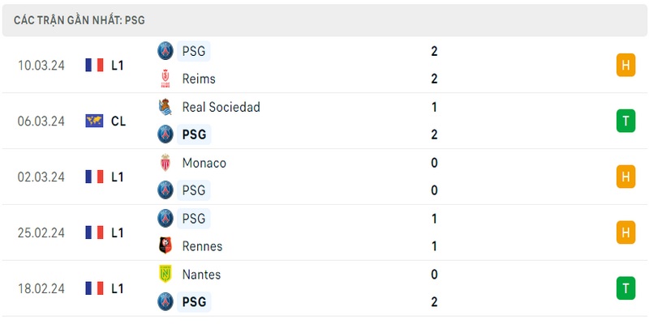The height and width of the screenshot is (324, 649).
Task: Click the orange H badge for Reims match
Action: tap(625, 65)
